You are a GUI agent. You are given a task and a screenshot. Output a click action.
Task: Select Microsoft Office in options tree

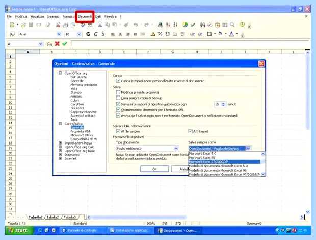82,135
